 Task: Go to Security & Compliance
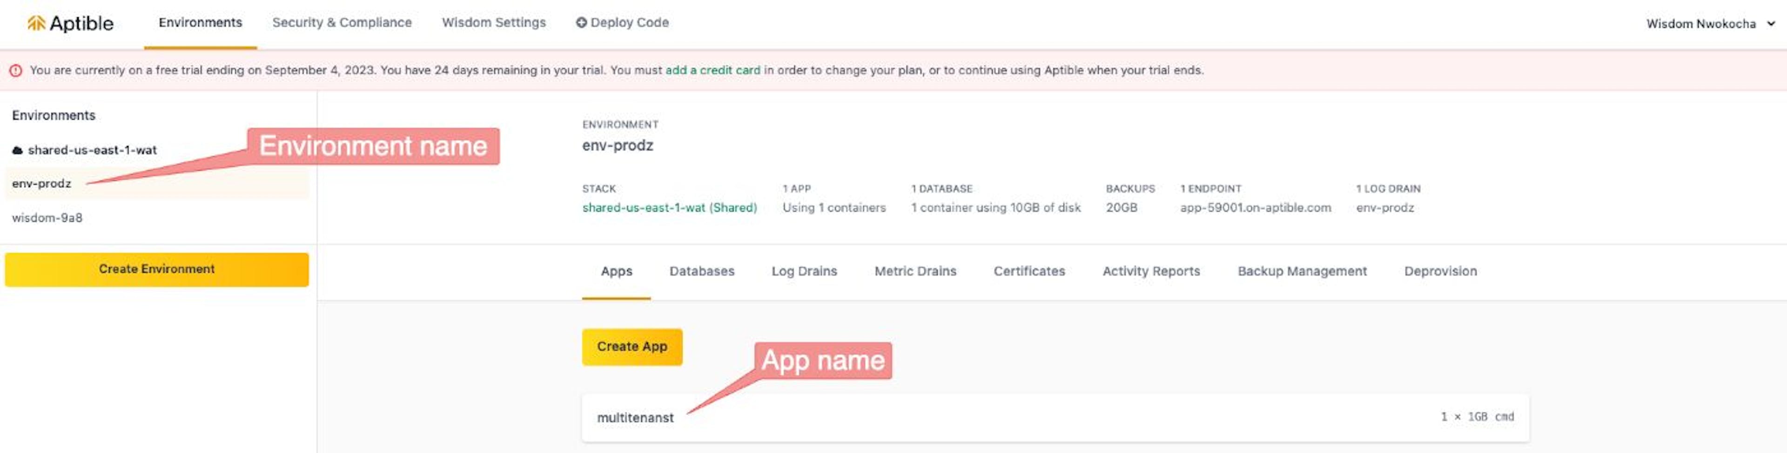click(x=341, y=23)
